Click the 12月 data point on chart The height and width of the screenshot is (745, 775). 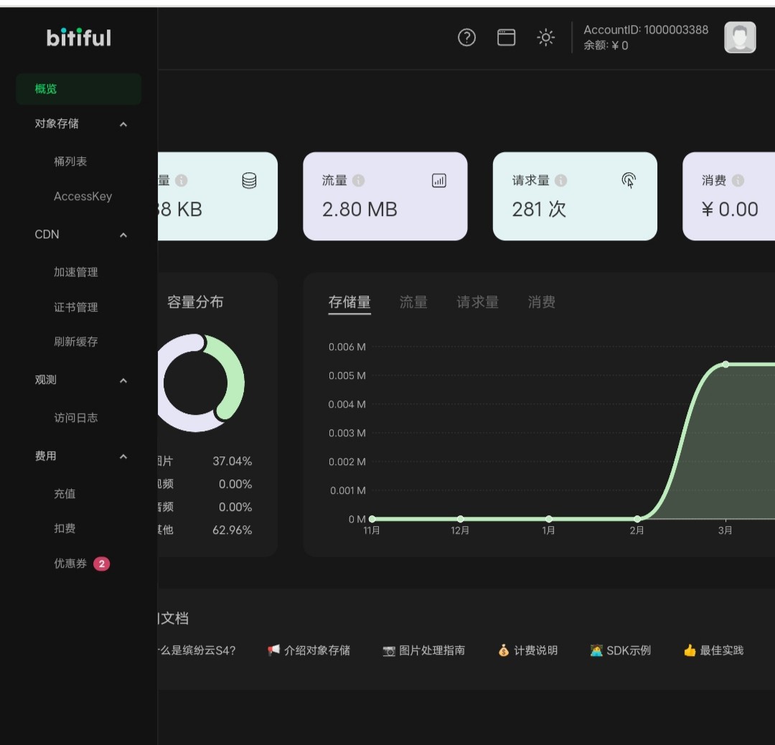point(460,519)
